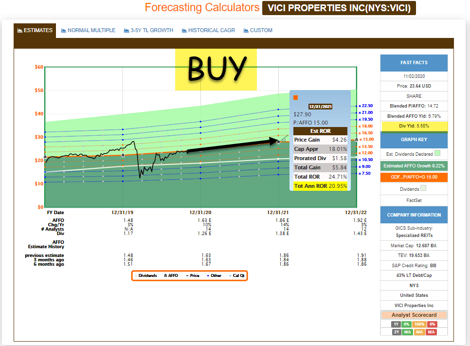
Task: Click the 1.92 E AFFO estimate
Action: (x=360, y=220)
